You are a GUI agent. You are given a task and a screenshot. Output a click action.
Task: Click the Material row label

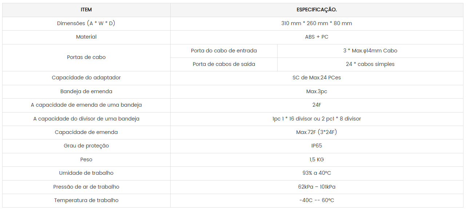click(x=86, y=37)
